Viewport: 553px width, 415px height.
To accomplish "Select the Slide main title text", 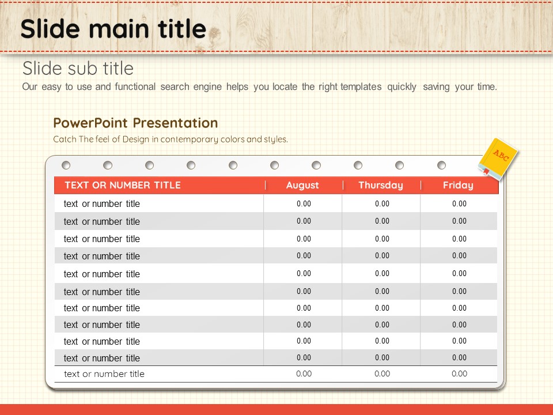I will [x=113, y=28].
